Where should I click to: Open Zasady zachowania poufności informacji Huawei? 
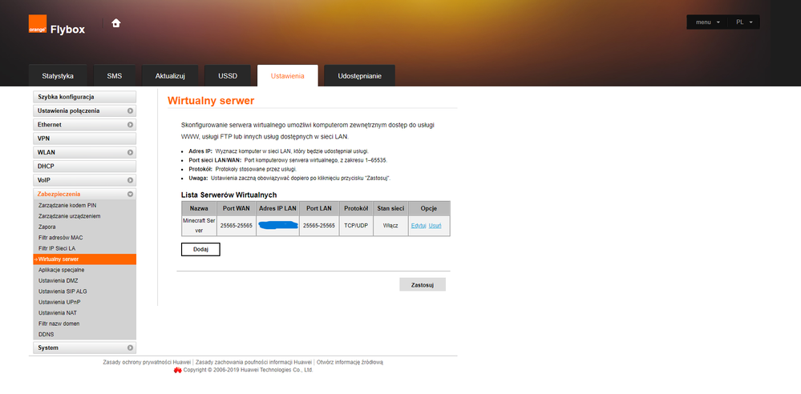253,362
